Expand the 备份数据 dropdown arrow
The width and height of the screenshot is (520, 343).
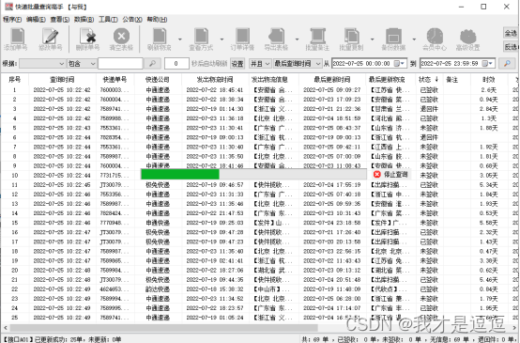point(414,39)
